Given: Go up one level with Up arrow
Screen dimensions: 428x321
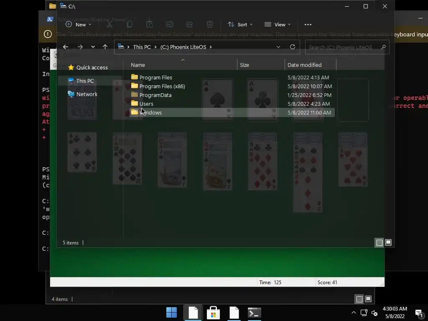Looking at the screenshot, I should point(105,47).
